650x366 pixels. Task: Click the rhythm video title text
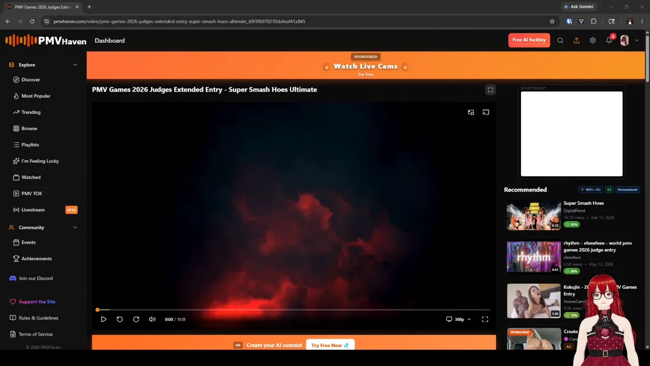tap(598, 247)
